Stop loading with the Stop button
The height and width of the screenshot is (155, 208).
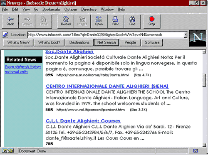pyautogui.click(x=152, y=22)
